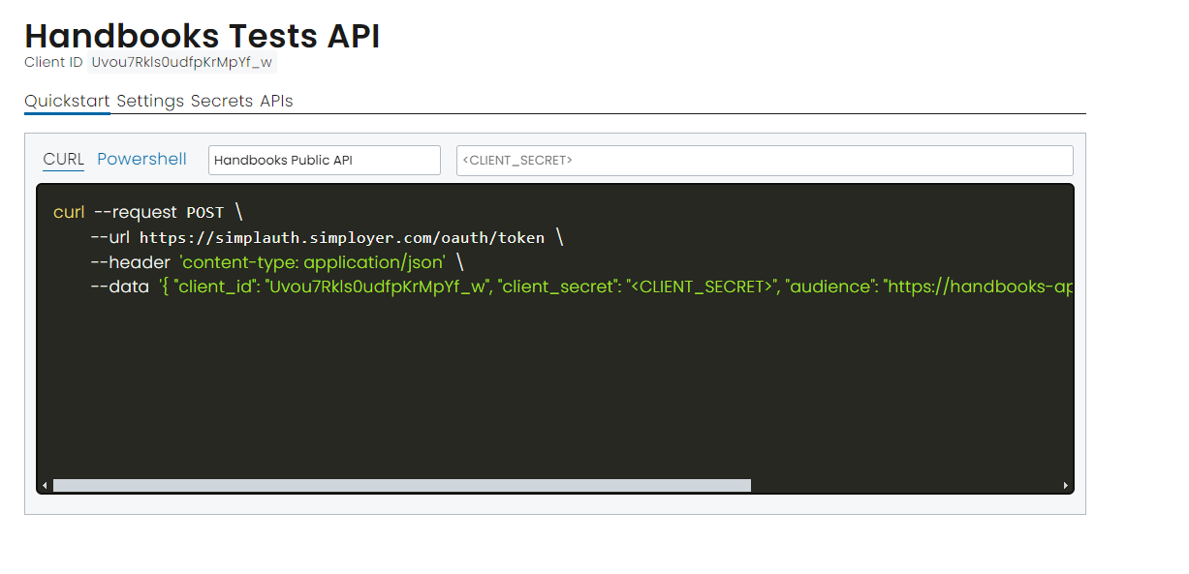This screenshot has width=1189, height=574.
Task: Click the Client ID label text
Action: (x=53, y=63)
